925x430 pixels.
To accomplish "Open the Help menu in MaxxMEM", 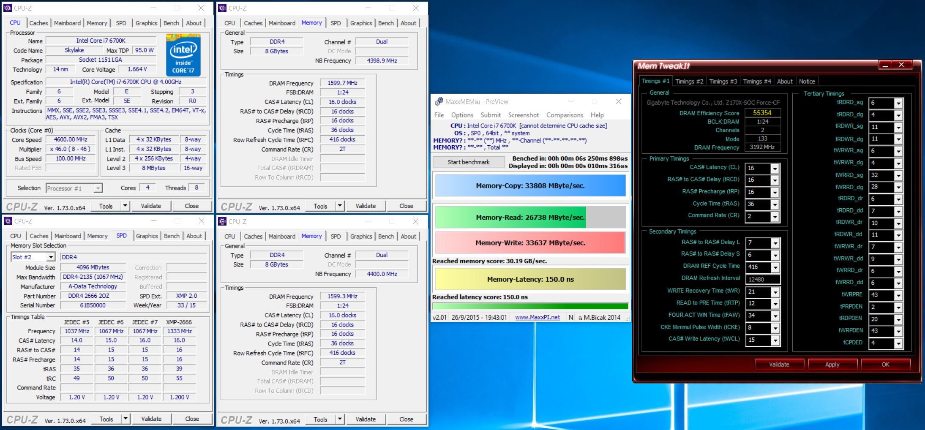I will coord(597,115).
